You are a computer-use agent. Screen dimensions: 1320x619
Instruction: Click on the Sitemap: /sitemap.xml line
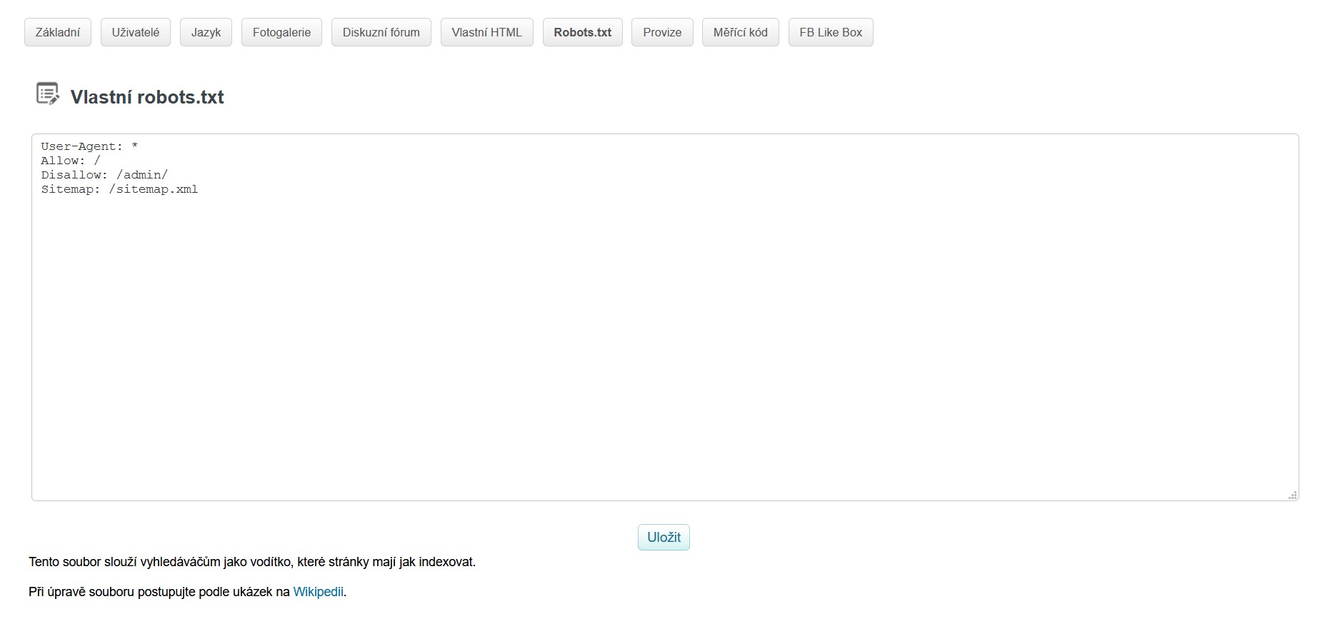(x=119, y=189)
